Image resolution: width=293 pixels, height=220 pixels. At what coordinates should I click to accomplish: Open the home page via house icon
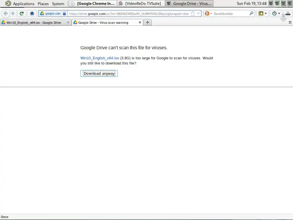[x=32, y=13]
